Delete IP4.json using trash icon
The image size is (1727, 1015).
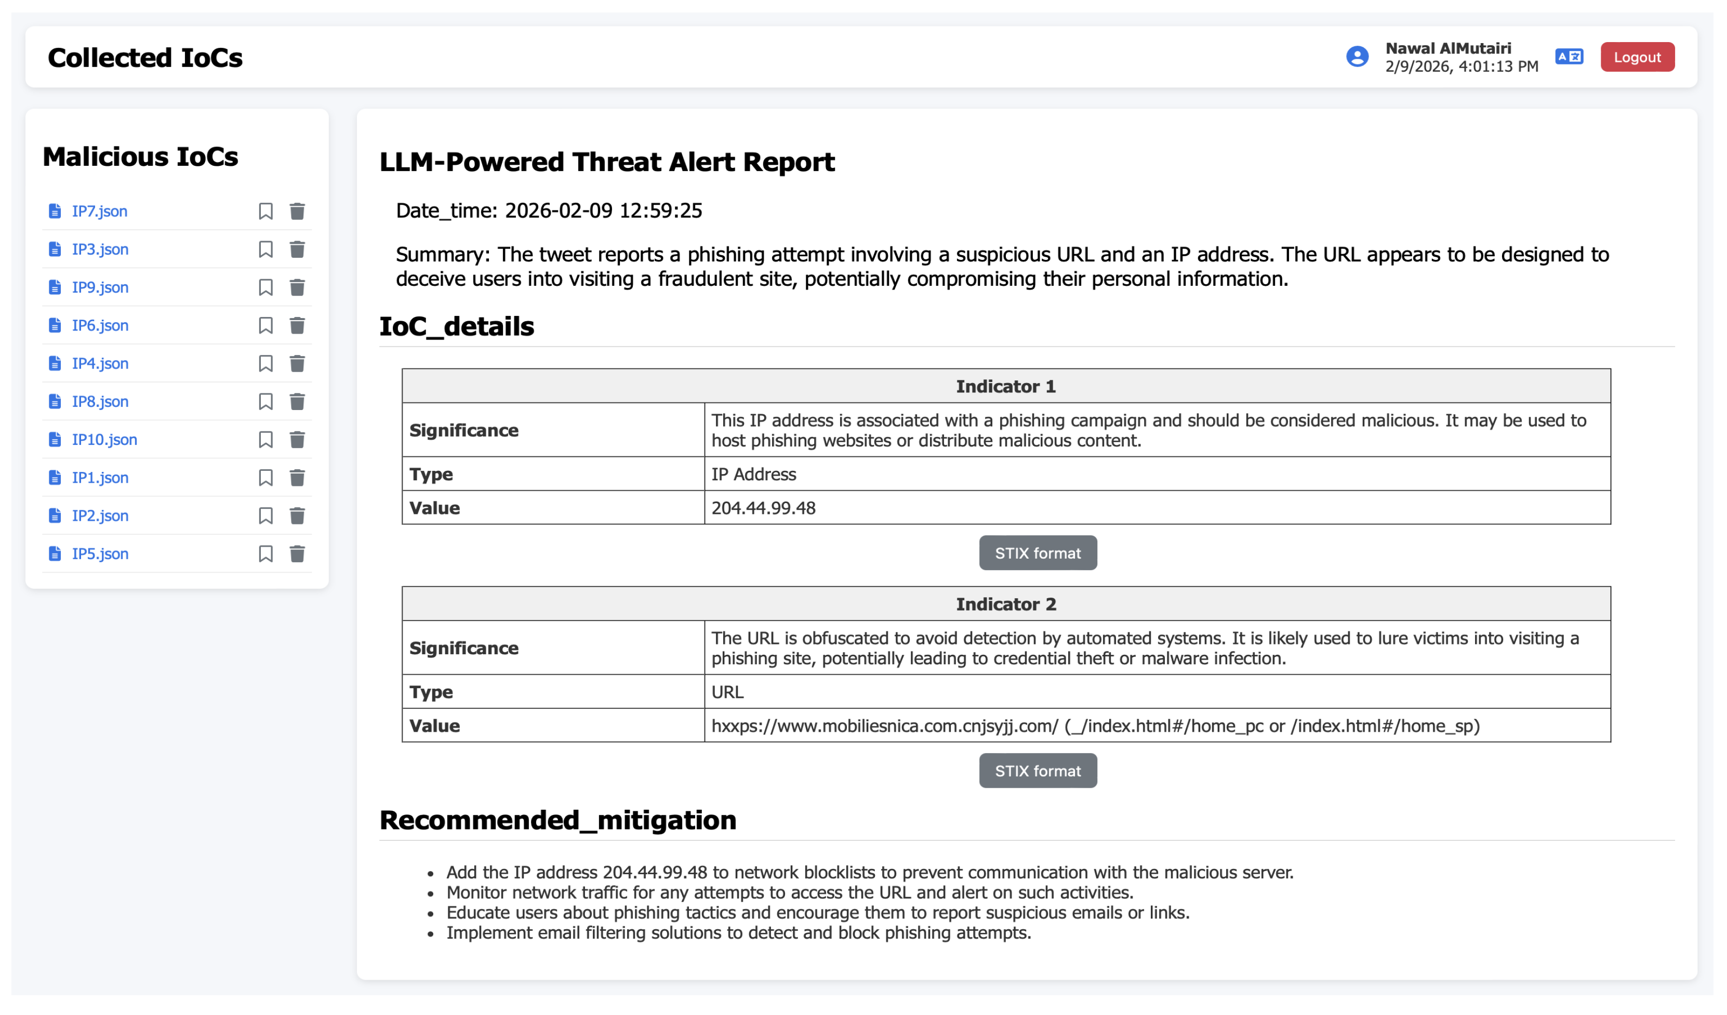coord(297,363)
